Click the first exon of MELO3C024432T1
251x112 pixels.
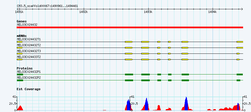coord(20,42)
